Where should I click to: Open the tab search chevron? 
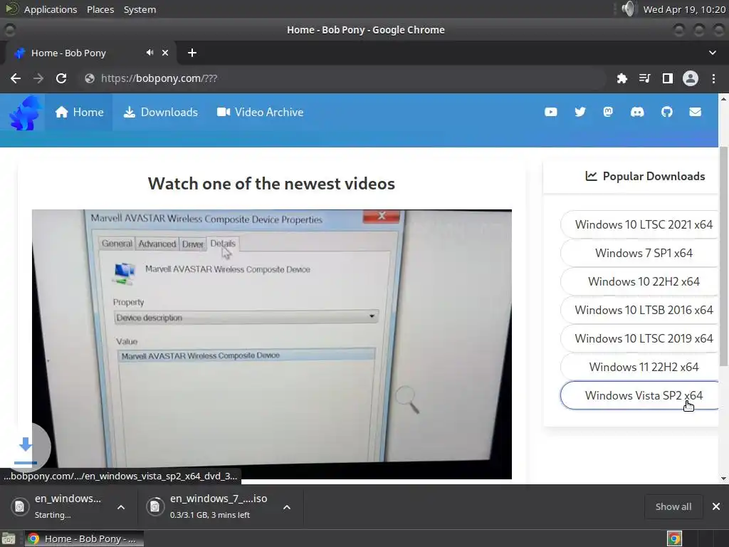712,53
